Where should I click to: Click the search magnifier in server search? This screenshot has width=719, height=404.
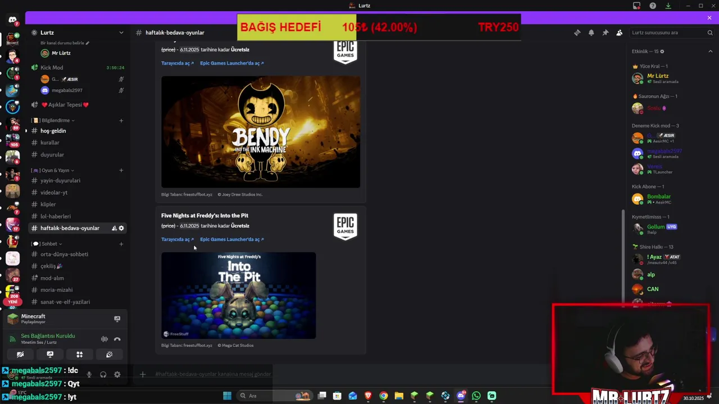(x=710, y=33)
